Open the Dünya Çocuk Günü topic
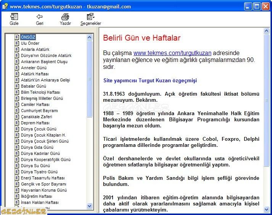Screen dimensions: 272x215 pyautogui.click(x=39, y=129)
